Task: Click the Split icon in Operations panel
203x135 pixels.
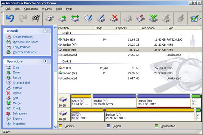Action: point(8,98)
